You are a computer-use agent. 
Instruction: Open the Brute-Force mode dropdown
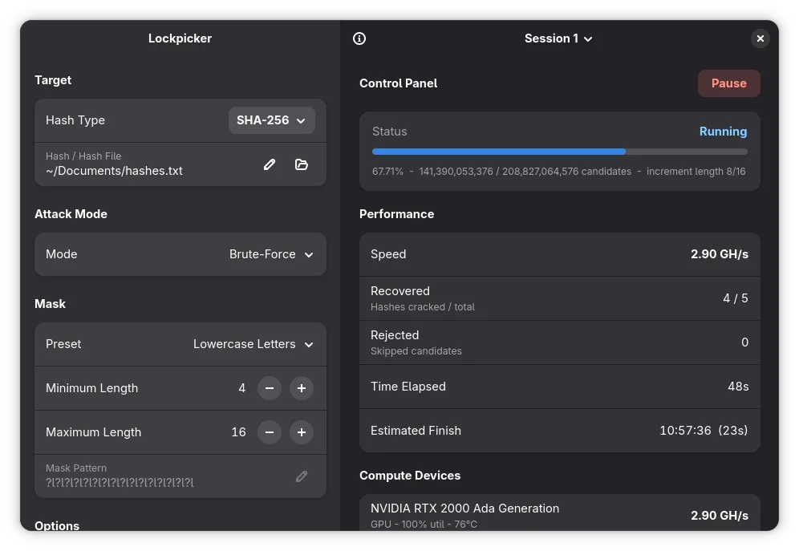click(x=271, y=254)
